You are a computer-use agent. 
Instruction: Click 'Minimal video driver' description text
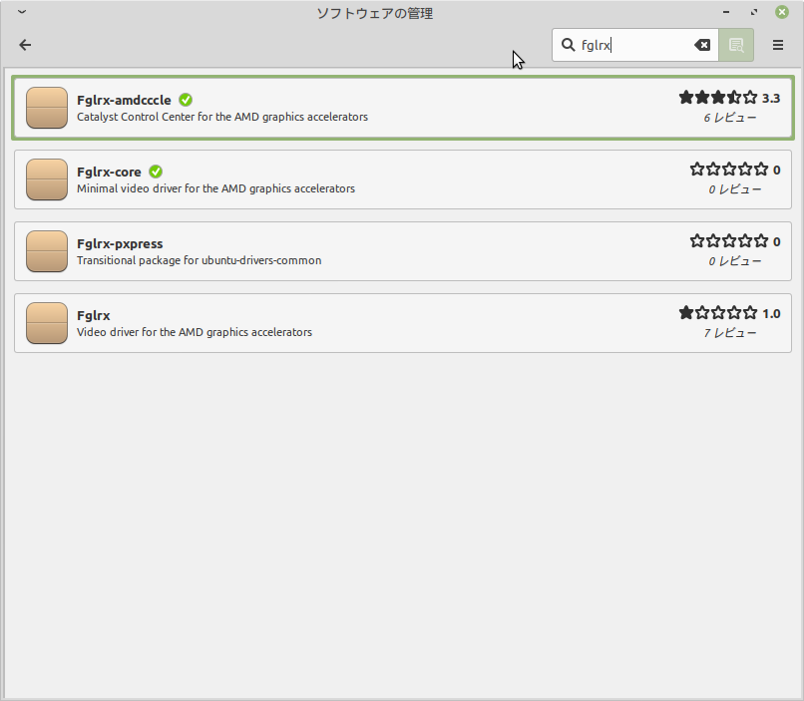215,188
